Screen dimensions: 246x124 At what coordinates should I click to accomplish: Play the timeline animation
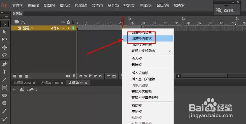pos(90,76)
